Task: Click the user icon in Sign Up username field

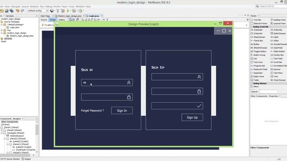Action: 199,77
